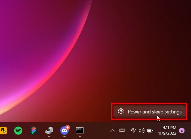Screen dimensions: 191x139
Task: Open Rockstar Games Launcher from taskbar
Action: 3,131
